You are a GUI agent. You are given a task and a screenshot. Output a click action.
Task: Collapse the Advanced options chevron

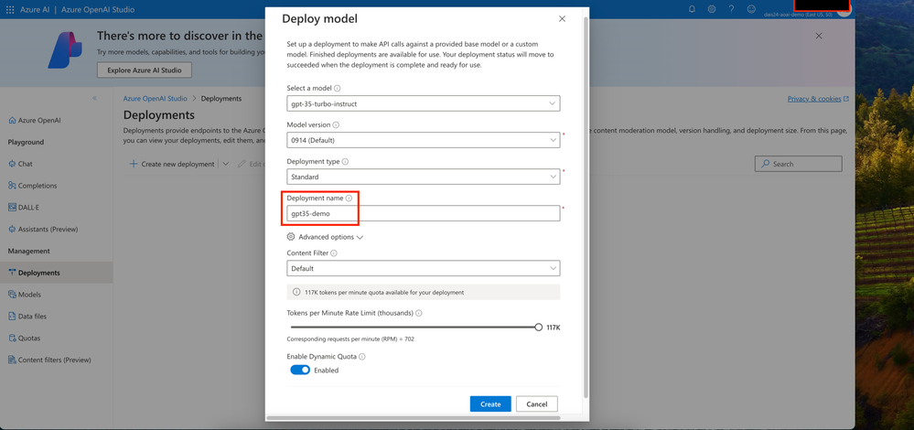click(x=360, y=238)
